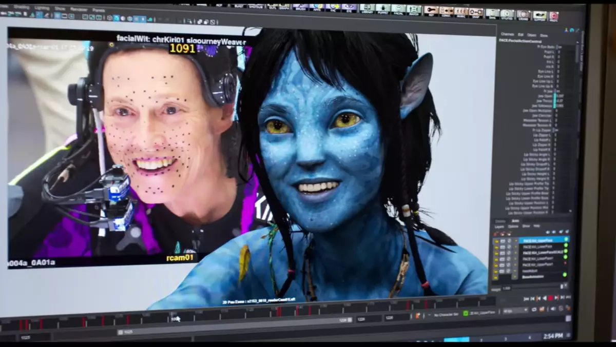Toggle lock on FACE:Kiri_LowerFace layer
Screen dimensions: 616x347
coord(496,247)
